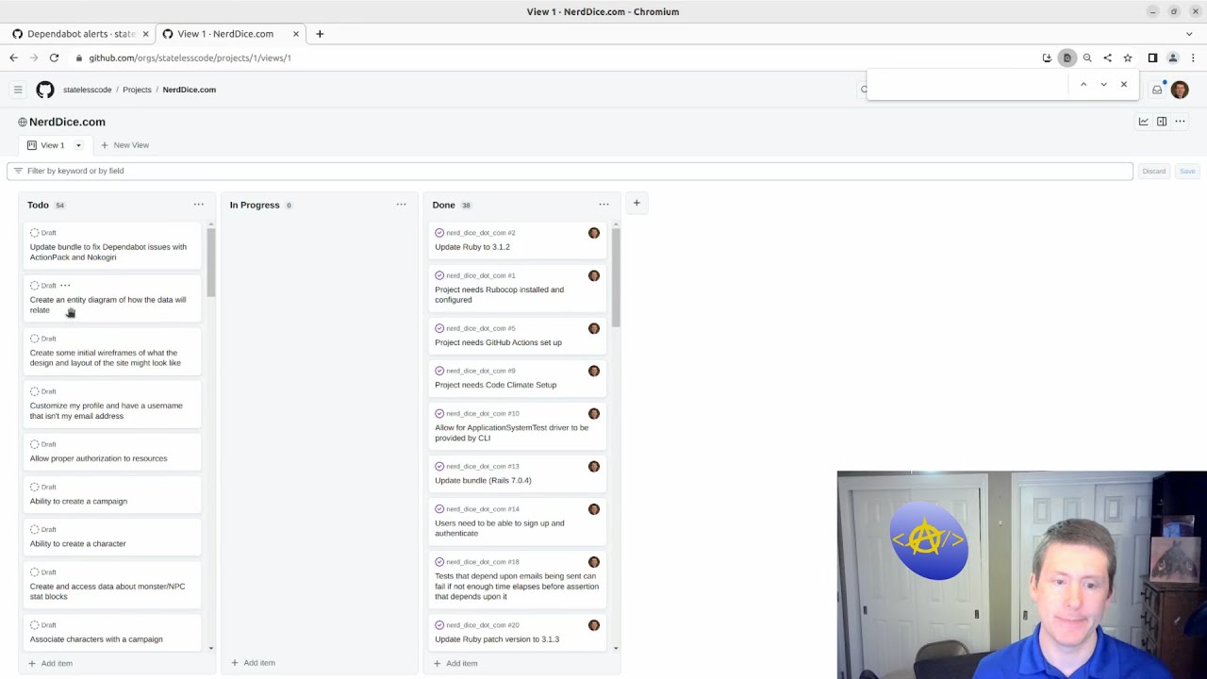Click the Todo column scrollbar
This screenshot has height=679, width=1207.
pos(211,262)
